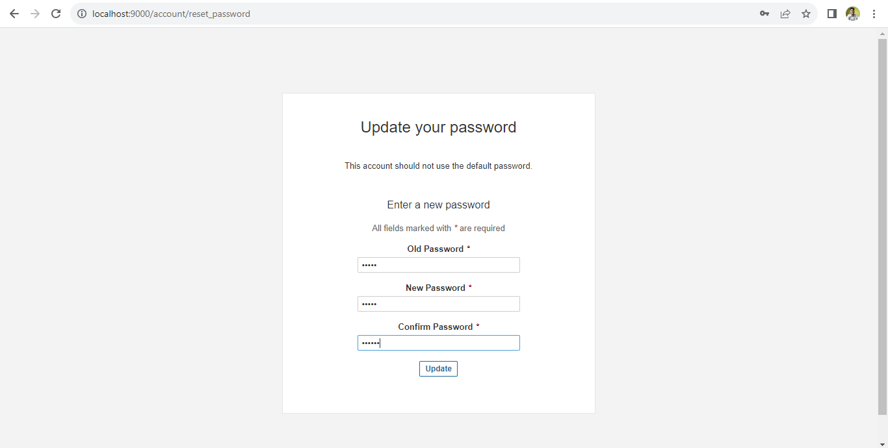Click into the New Password field
The image size is (888, 448).
click(439, 304)
